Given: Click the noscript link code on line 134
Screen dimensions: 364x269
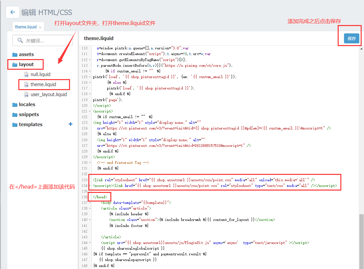Looking at the screenshot, I should point(215,186).
